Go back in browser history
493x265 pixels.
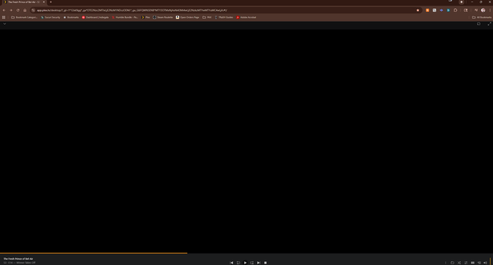pos(4,10)
